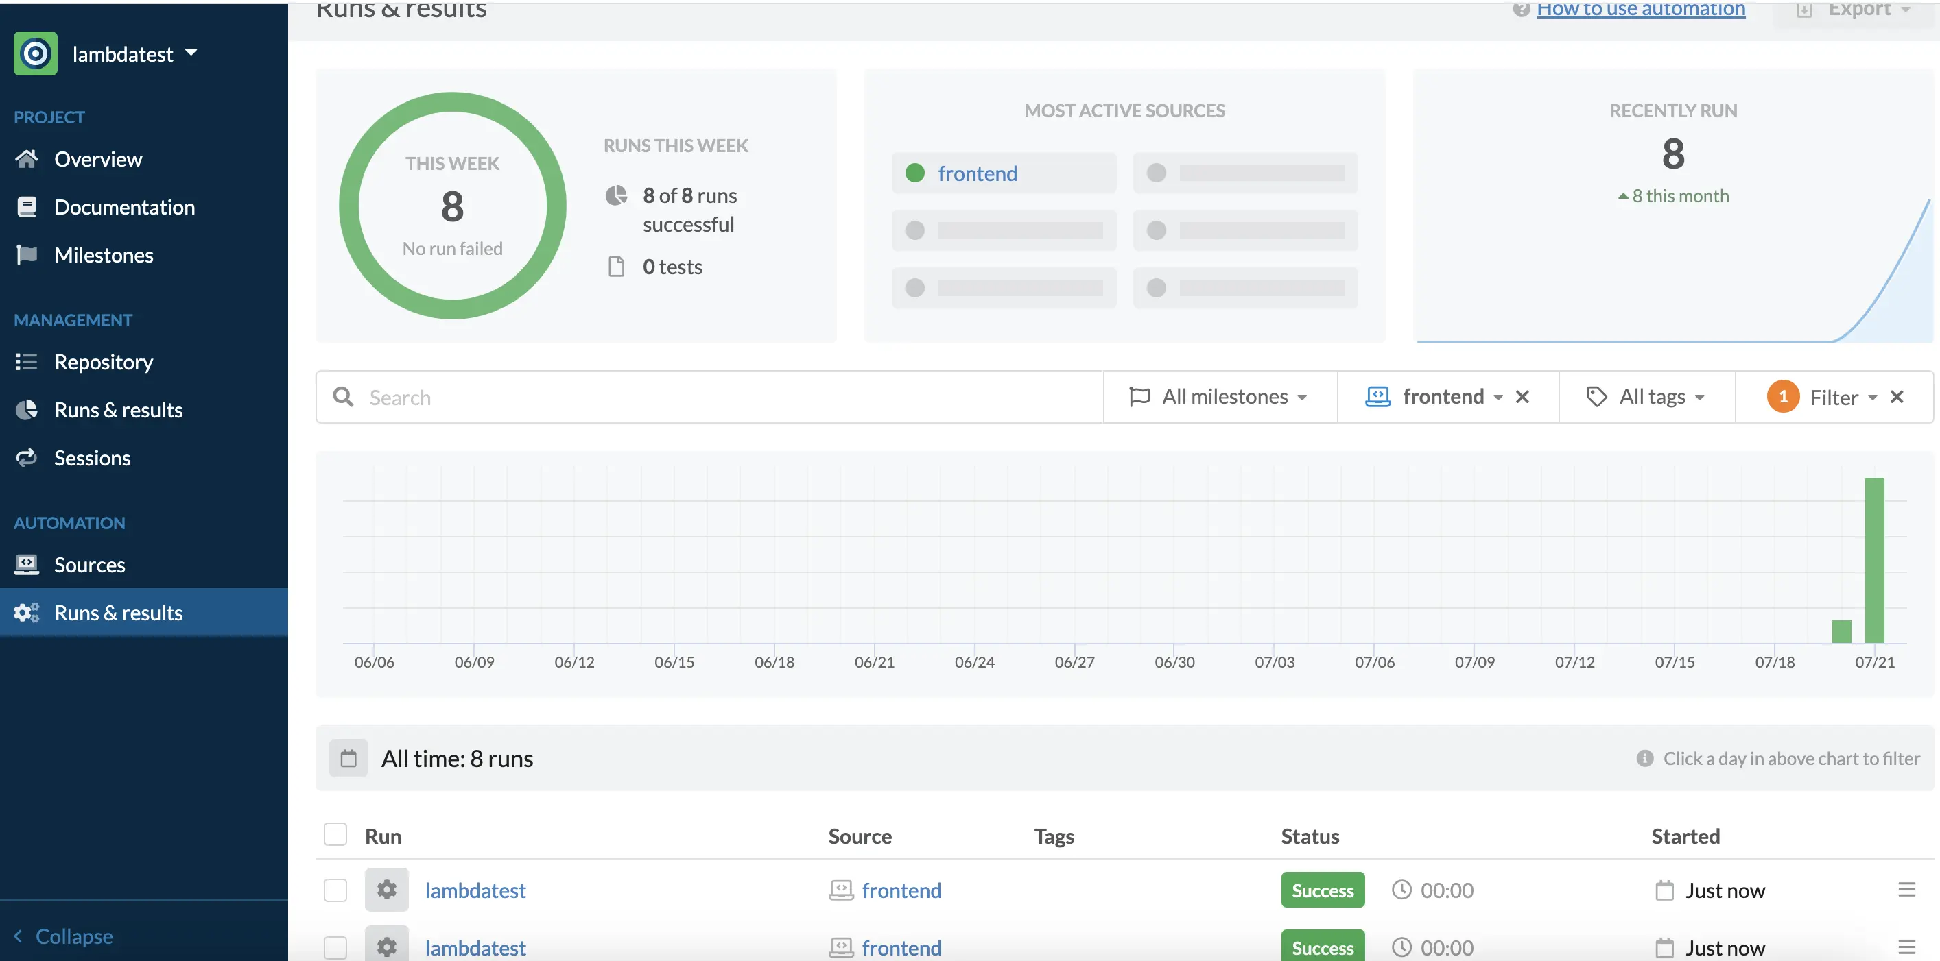The height and width of the screenshot is (961, 1940).
Task: Check the first lambdatest run checkbox
Action: click(x=335, y=890)
